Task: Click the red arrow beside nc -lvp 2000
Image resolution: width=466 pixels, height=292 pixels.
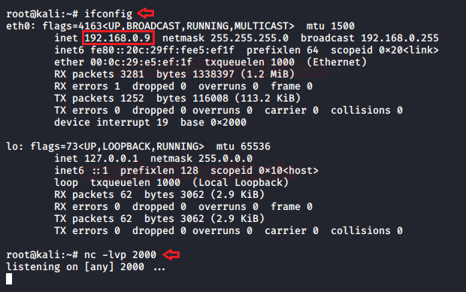Action: coord(171,254)
